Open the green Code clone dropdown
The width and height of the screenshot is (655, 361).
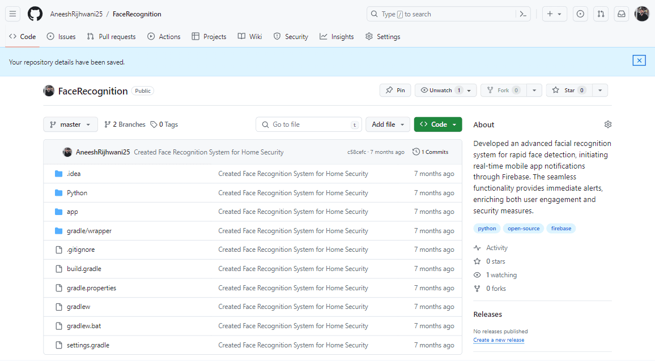pos(438,124)
